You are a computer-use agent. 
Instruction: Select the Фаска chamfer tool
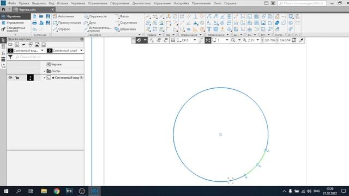pos(122,16)
